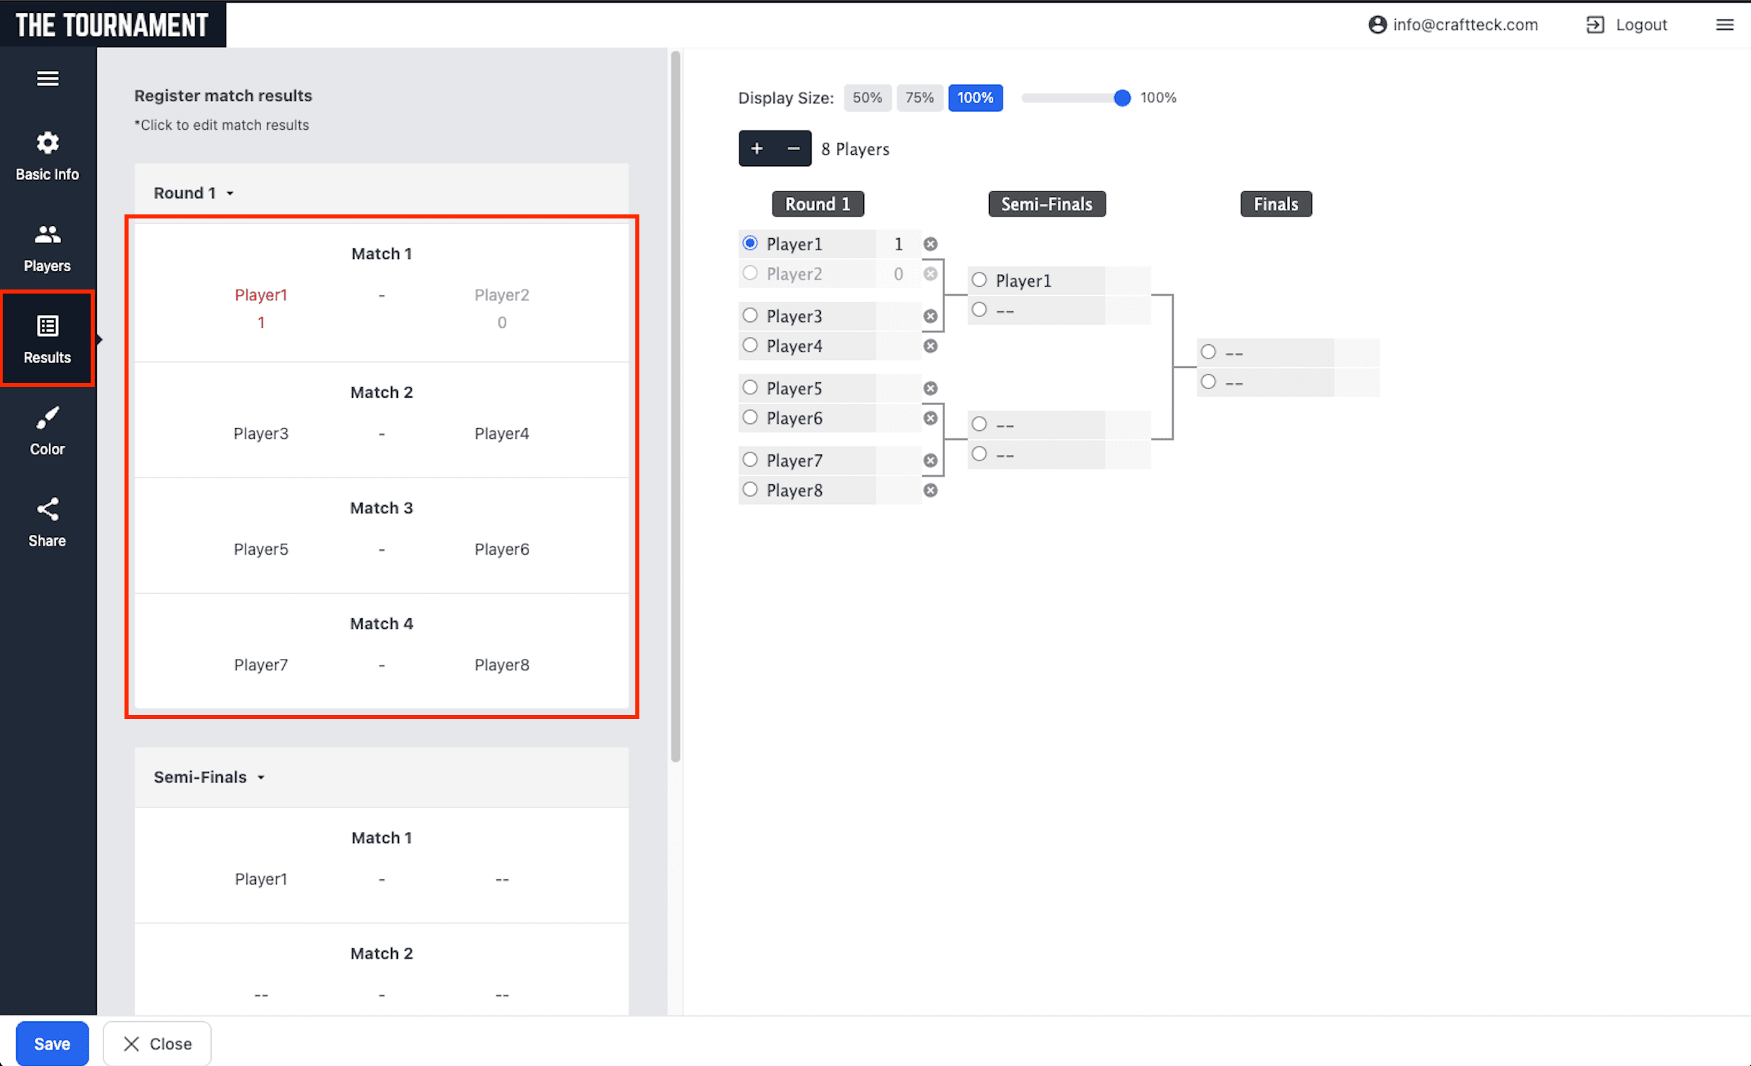
Task: Remove Player8 using its delete icon
Action: coord(930,490)
